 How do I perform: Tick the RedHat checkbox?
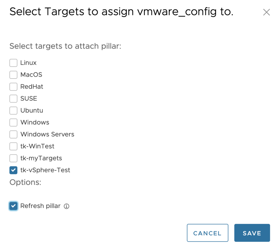(14, 87)
